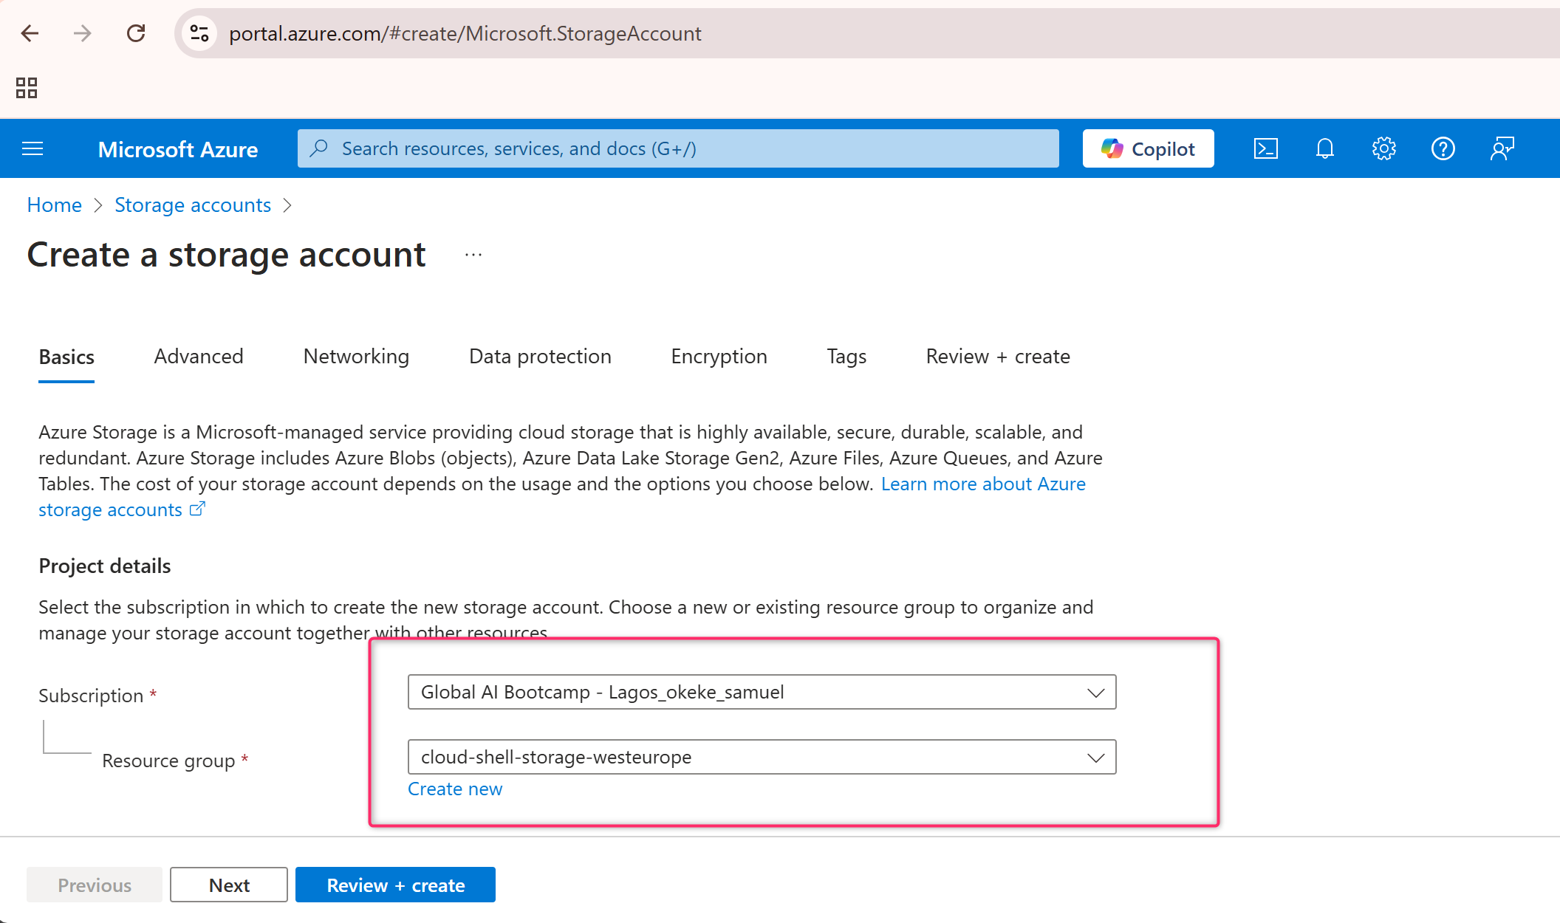This screenshot has height=923, width=1560.
Task: Click the browser forward arrow
Action: coord(83,33)
